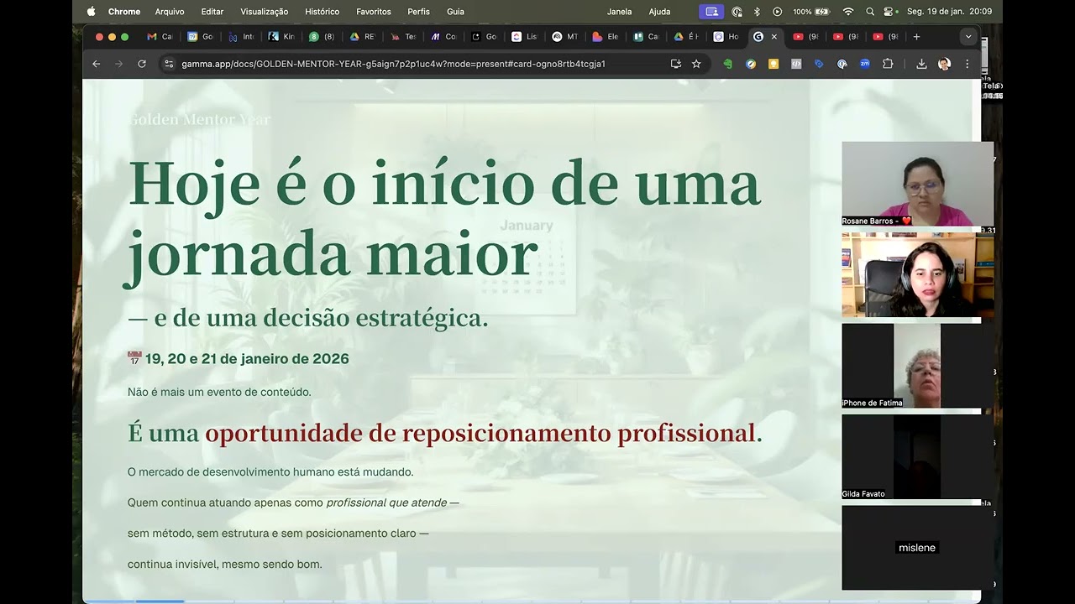Click the date and time in menu bar
1075x604 pixels.
[950, 12]
